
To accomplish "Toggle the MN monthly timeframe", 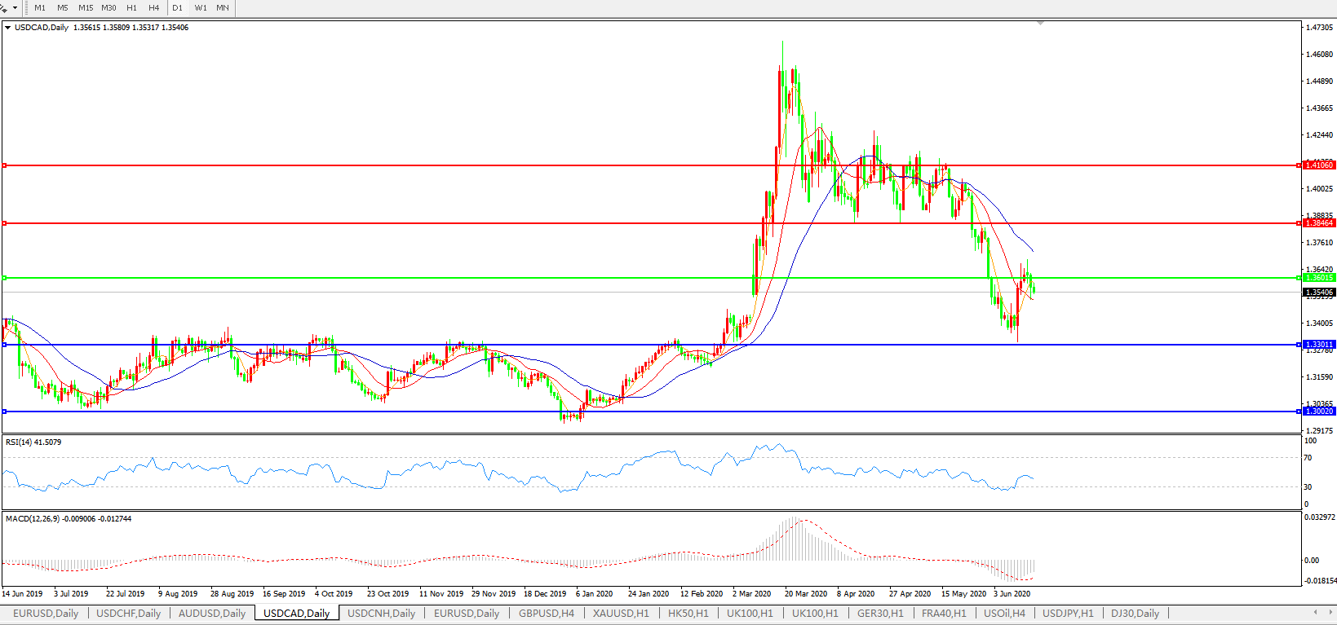I will click(223, 7).
